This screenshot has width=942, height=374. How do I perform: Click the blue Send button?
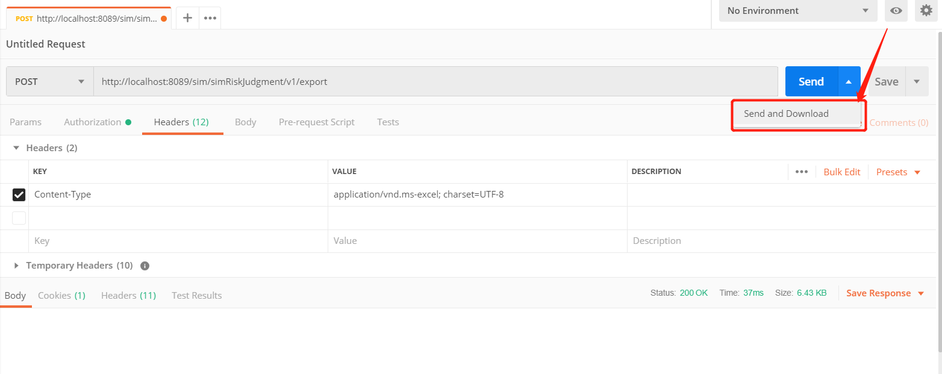(x=811, y=82)
